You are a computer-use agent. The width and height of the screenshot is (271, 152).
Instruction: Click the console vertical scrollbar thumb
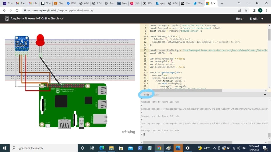(x=269, y=135)
